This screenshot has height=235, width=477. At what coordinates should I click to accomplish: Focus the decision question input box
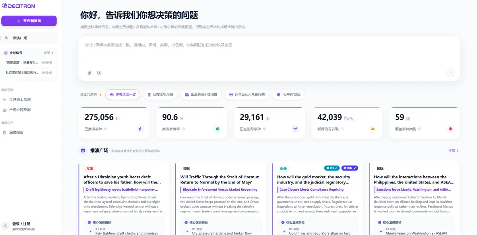pos(269,53)
